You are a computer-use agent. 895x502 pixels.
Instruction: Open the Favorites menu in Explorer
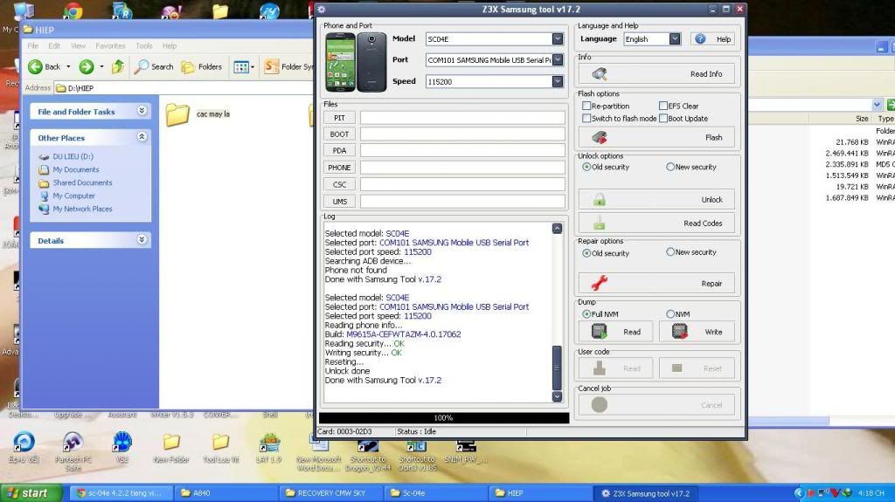(x=110, y=45)
